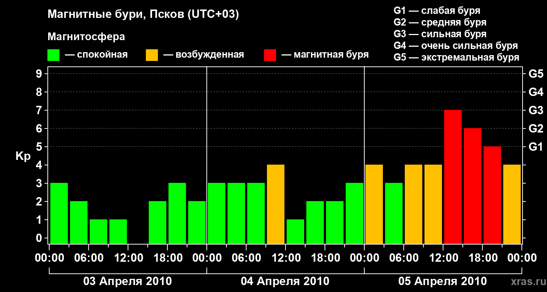The image size is (547, 292).
Task: Click the right-axis 'G5' label
Action: tap(536, 74)
